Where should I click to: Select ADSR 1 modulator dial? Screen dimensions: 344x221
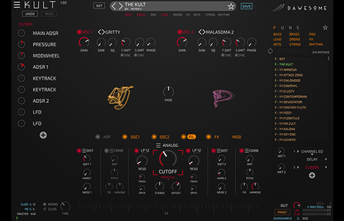21,67
